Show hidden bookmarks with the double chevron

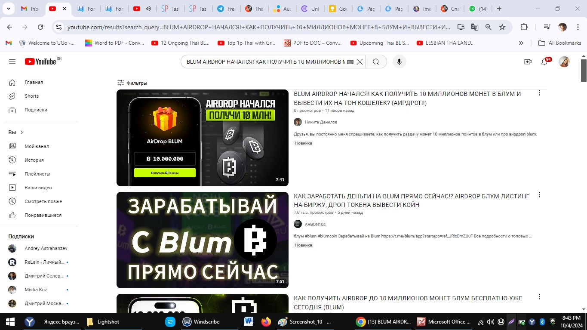coord(521,43)
